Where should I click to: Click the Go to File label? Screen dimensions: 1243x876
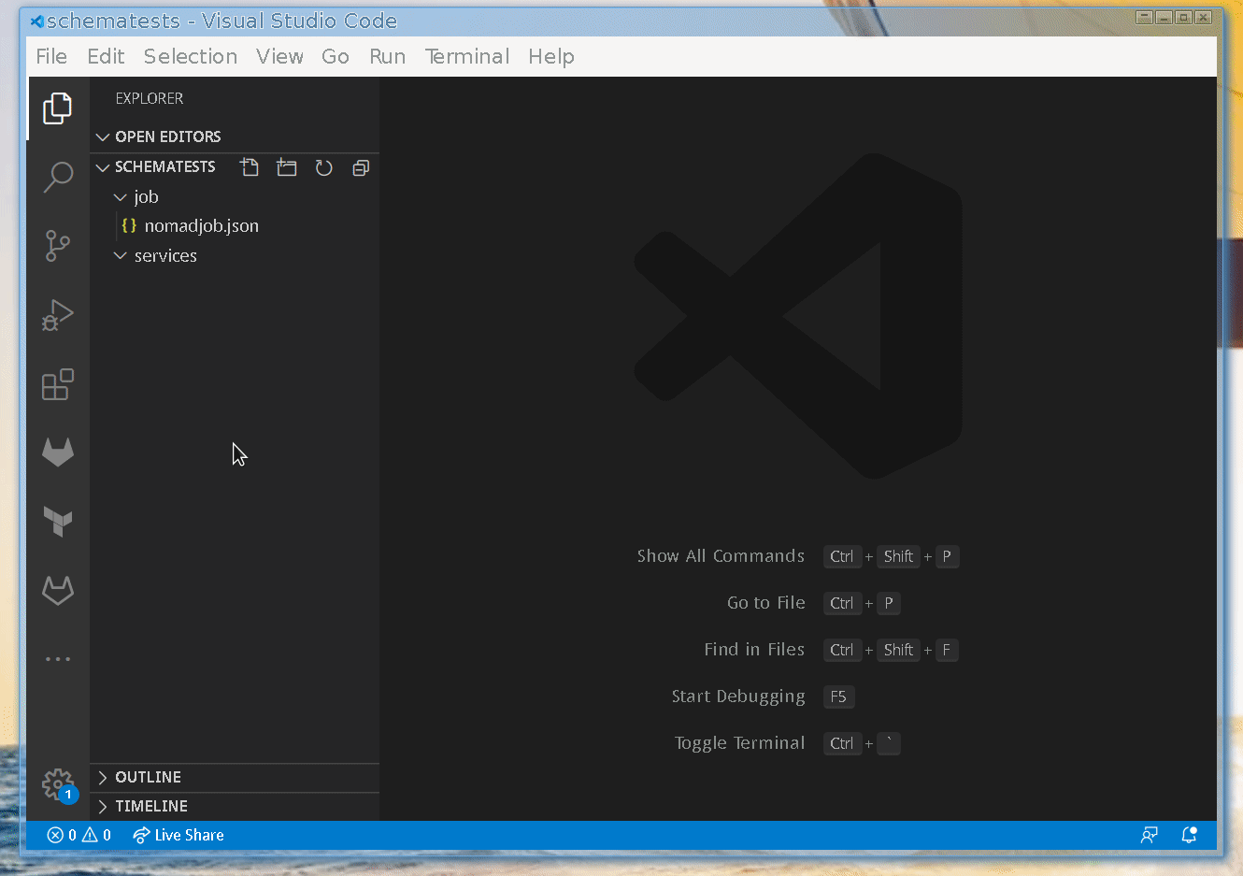765,603
